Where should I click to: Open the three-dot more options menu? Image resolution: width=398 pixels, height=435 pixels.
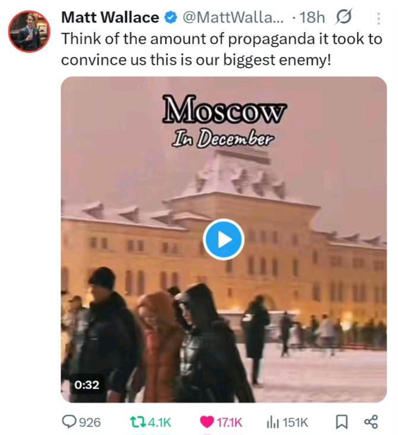click(x=378, y=18)
